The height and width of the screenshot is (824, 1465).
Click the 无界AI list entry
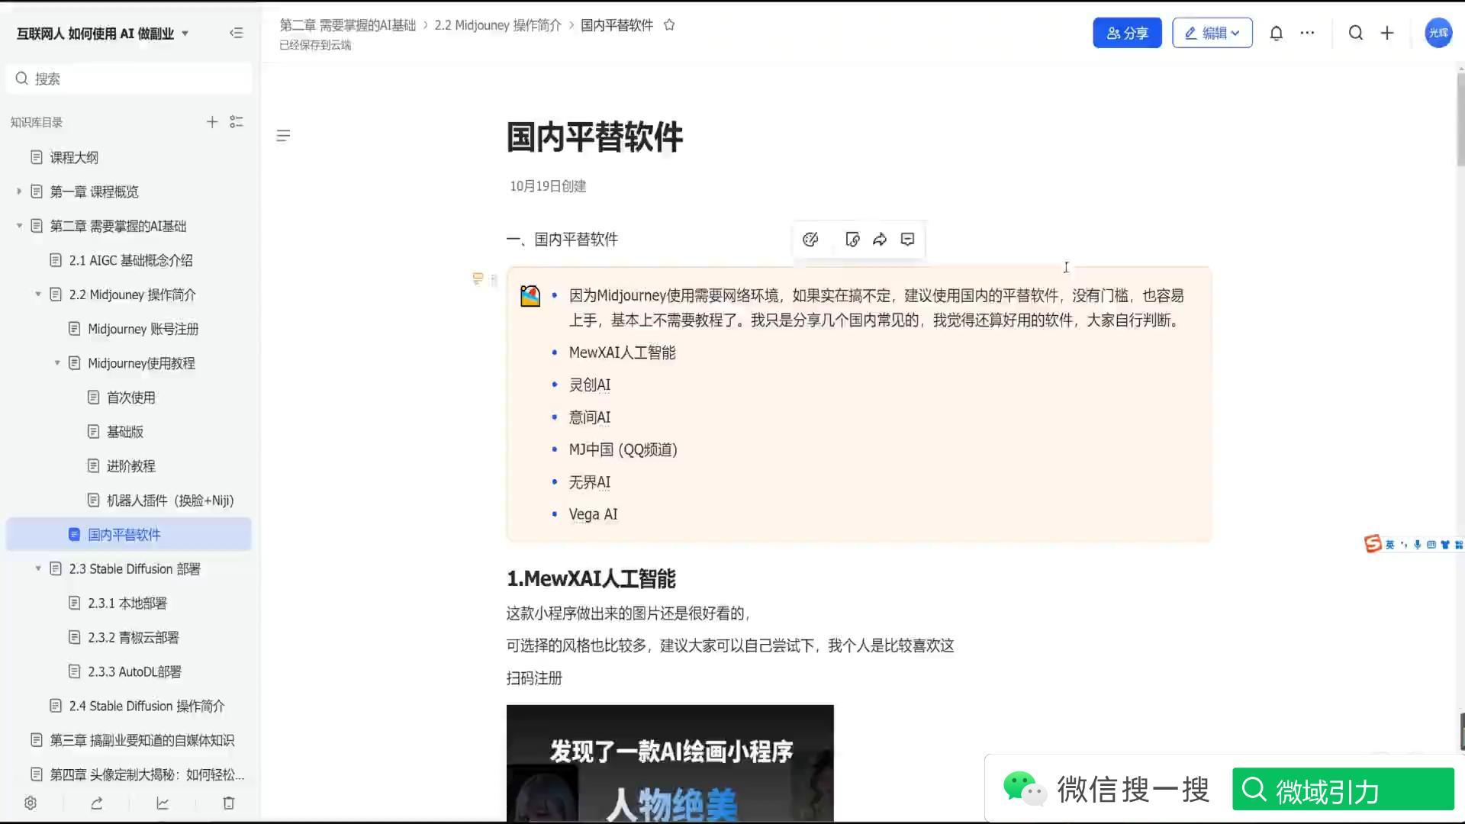point(589,483)
